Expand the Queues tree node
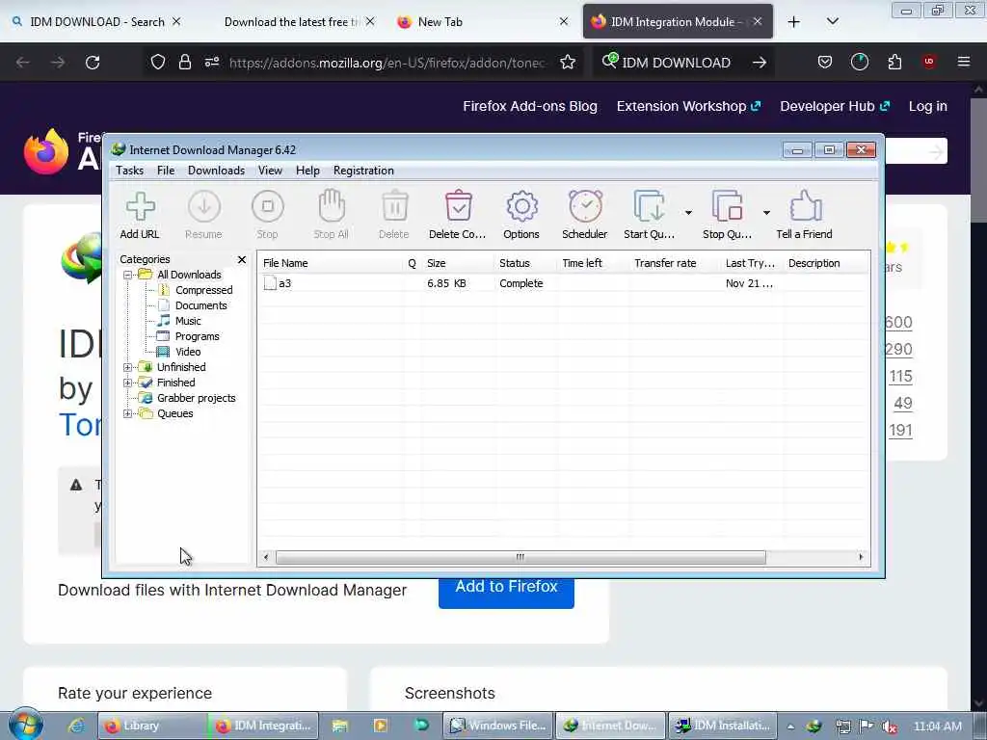987x740 pixels. 128,413
